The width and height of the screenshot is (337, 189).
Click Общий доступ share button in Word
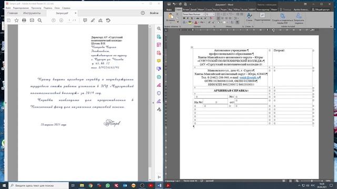pyautogui.click(x=321, y=9)
